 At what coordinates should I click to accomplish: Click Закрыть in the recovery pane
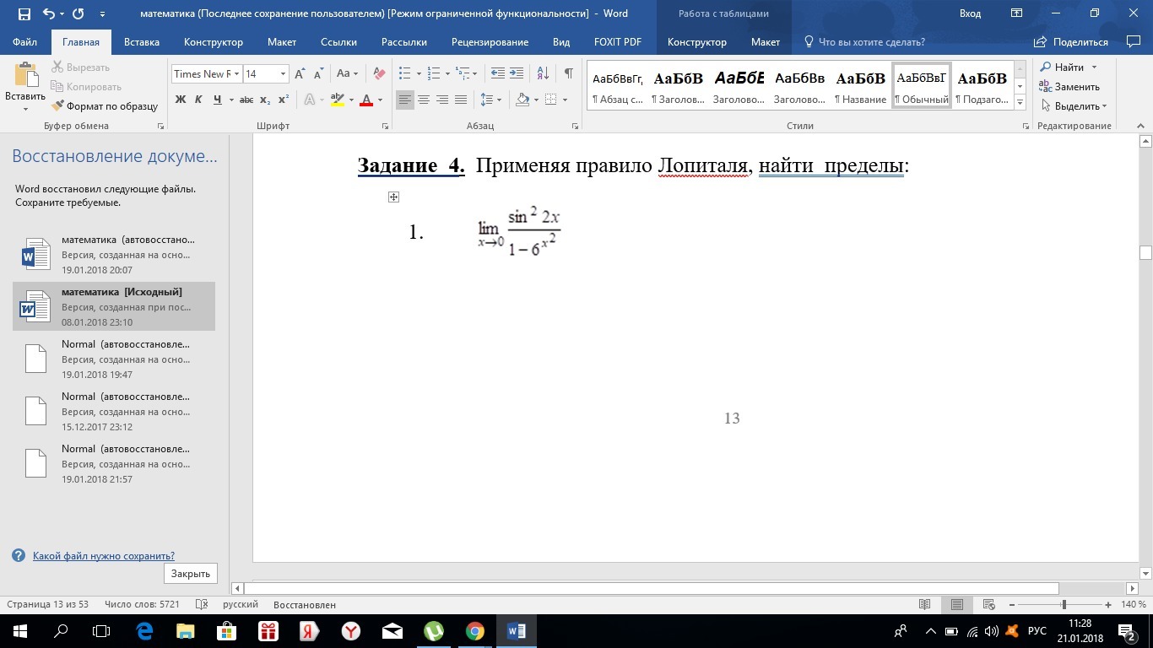[190, 574]
